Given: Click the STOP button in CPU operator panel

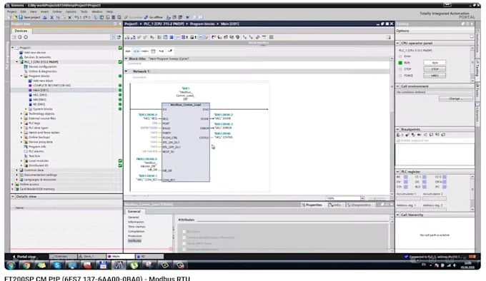Looking at the screenshot, I should pos(435,69).
